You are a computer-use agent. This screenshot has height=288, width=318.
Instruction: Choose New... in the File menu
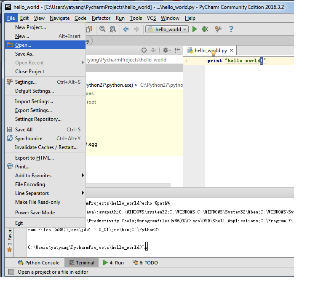pyautogui.click(x=45, y=36)
